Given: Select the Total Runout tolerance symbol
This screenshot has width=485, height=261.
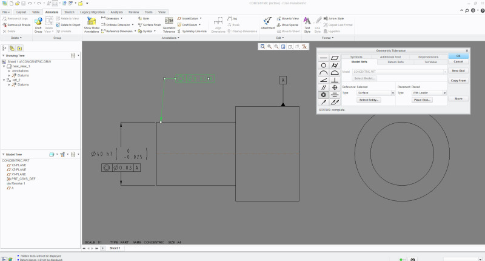Looking at the screenshot, I should (335, 103).
